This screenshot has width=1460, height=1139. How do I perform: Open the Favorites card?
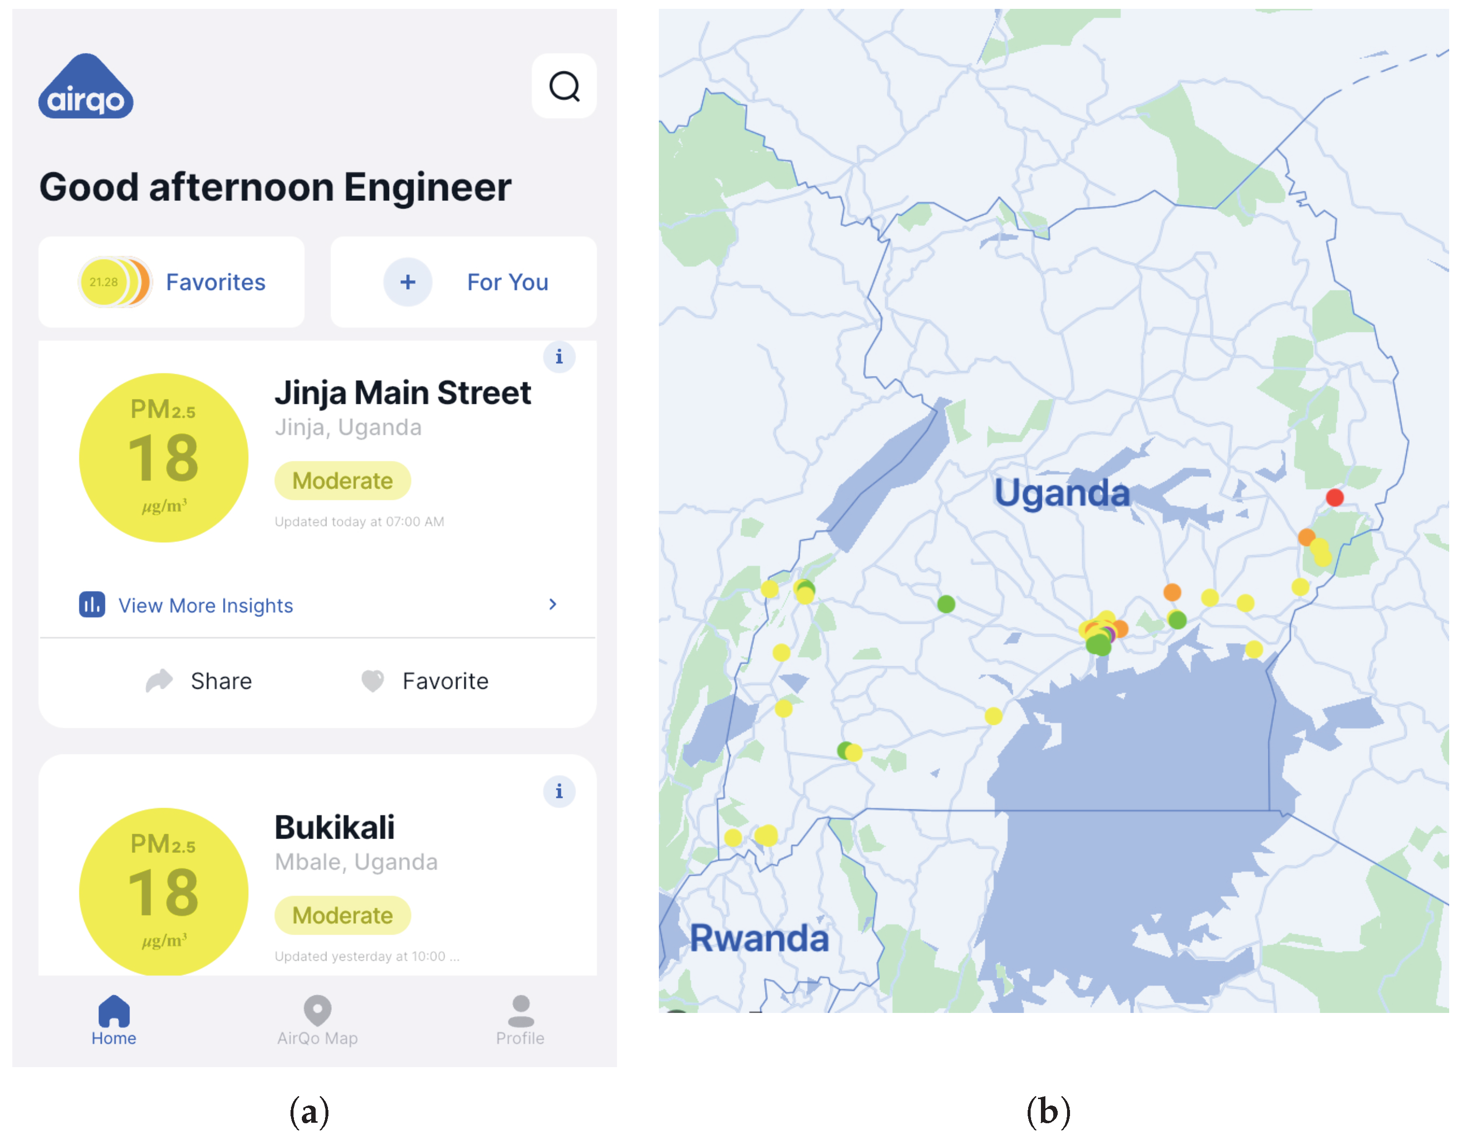[172, 282]
